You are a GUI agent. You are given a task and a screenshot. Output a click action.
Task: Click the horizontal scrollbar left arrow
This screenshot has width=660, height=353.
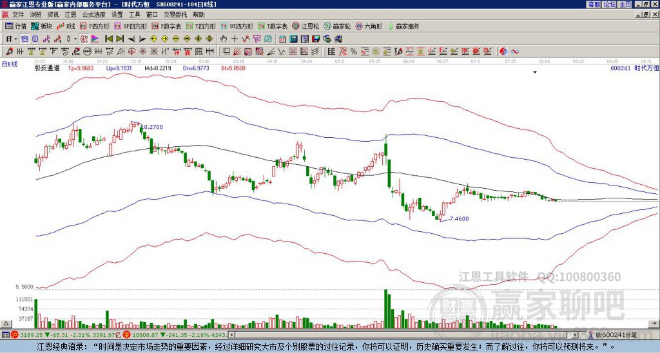click(232, 335)
